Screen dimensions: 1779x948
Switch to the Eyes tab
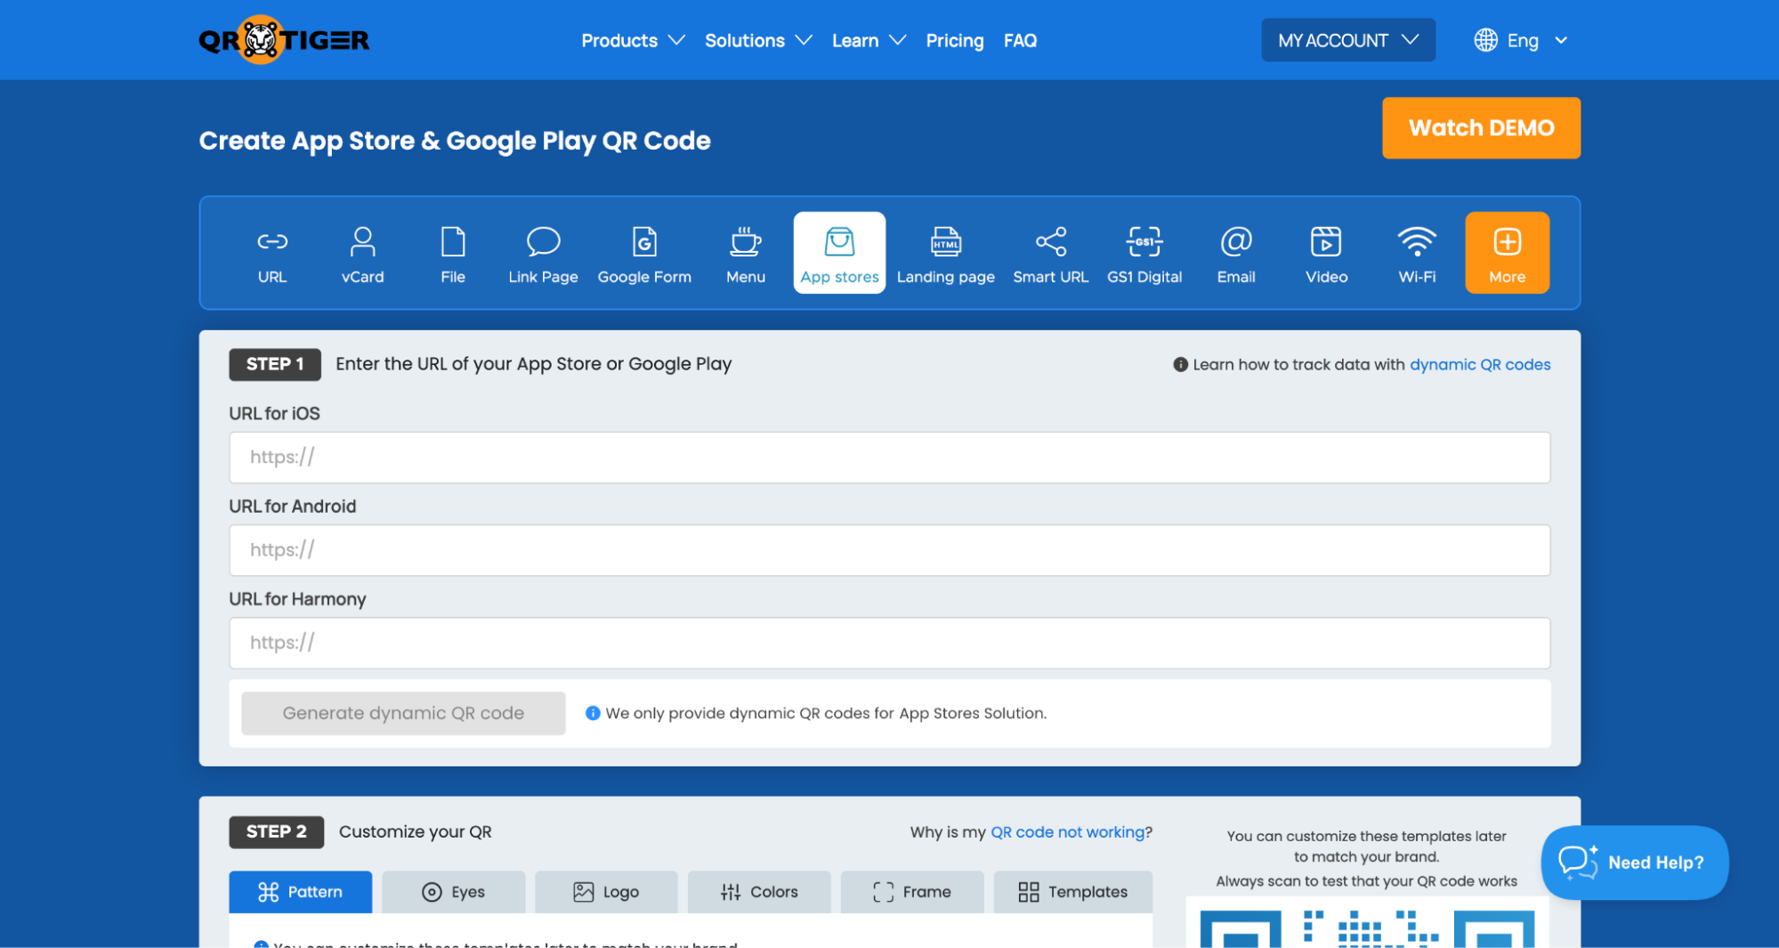click(453, 892)
